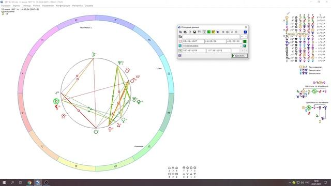This screenshot has width=331, height=186.
Task: Click the red Lilith glyph below Saturn
Action: [57, 107]
